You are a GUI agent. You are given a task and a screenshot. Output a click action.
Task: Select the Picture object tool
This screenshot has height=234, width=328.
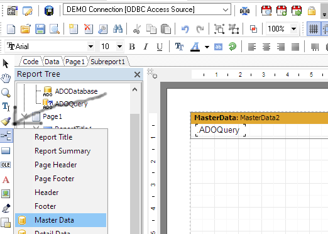coord(6,194)
